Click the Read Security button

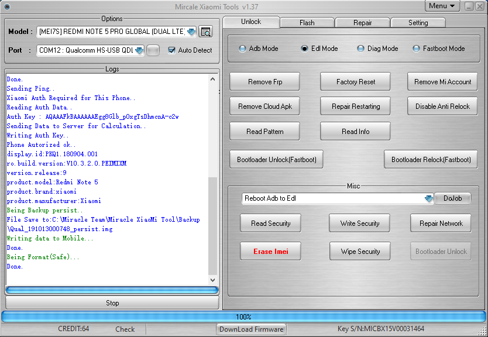point(270,223)
